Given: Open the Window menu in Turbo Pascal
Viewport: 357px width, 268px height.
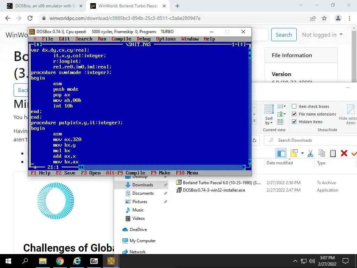Looking at the screenshot, I should point(190,39).
